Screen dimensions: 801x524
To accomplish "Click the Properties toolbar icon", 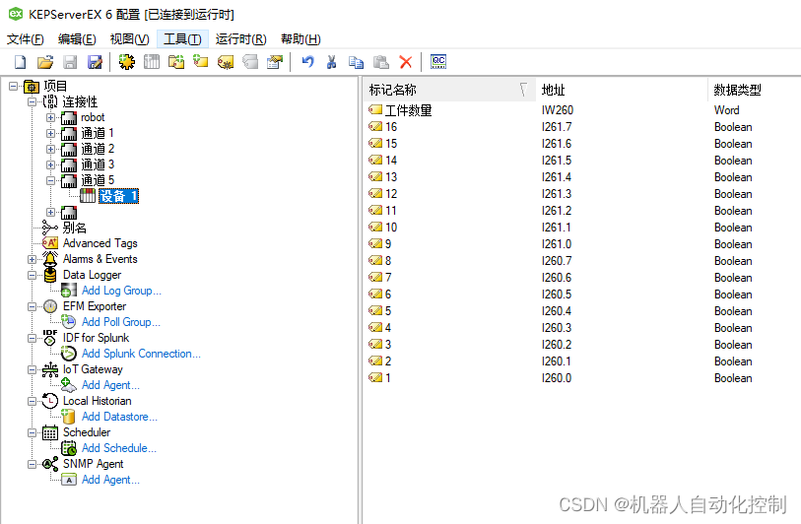I will tap(275, 62).
